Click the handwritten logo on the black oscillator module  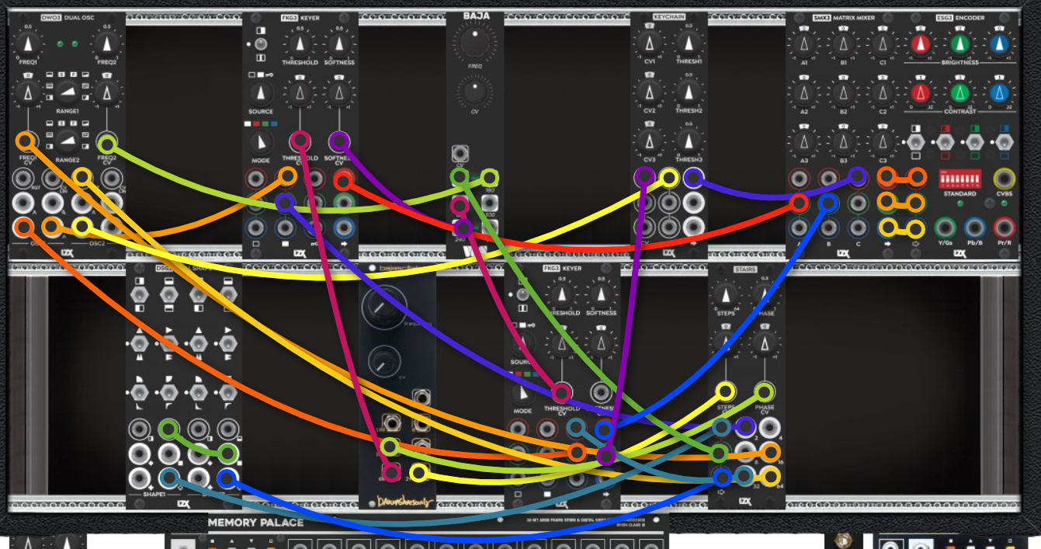(403, 502)
